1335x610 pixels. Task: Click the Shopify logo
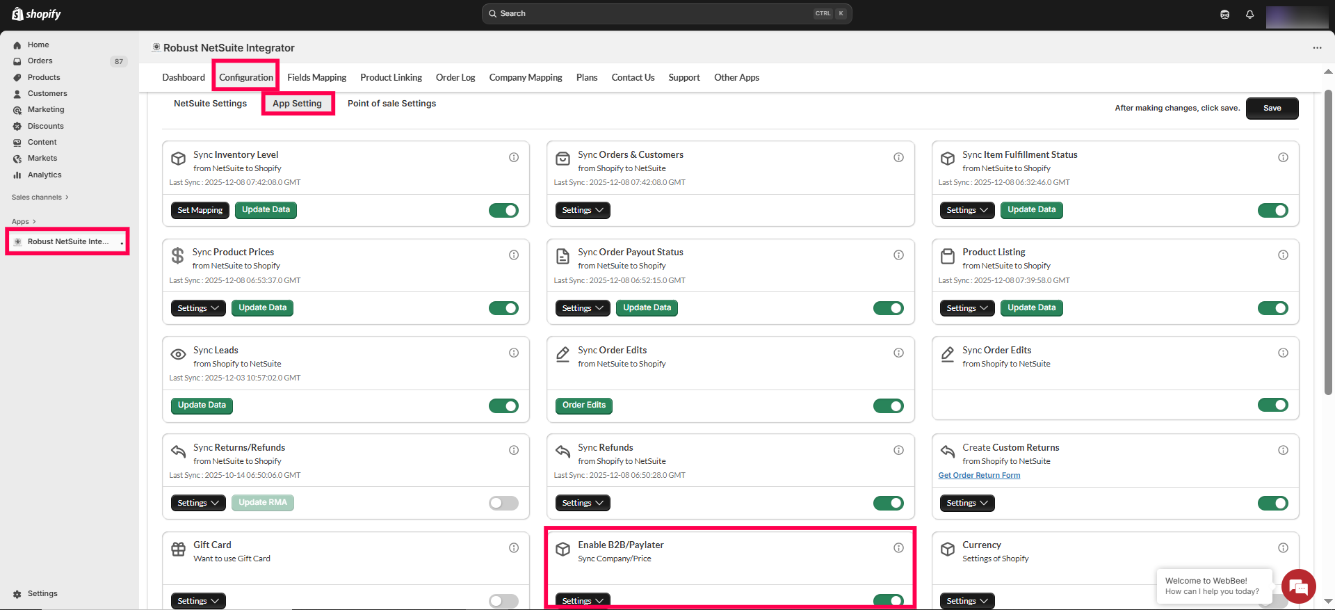click(x=36, y=14)
